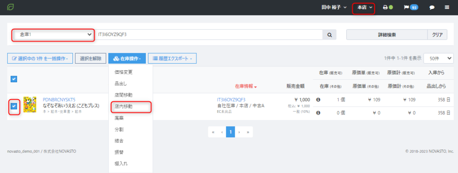Uncheck the なぞなぞあいうえお row checkbox
Screen dimensions: 458x173
14,106
